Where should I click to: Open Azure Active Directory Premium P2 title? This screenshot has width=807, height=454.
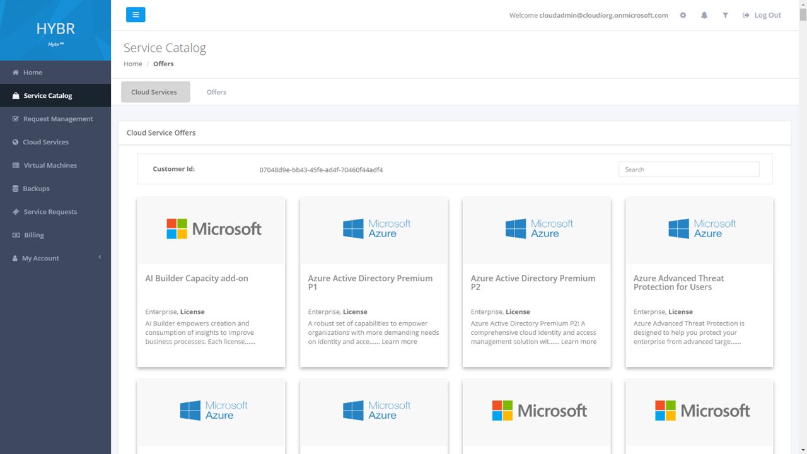(533, 282)
